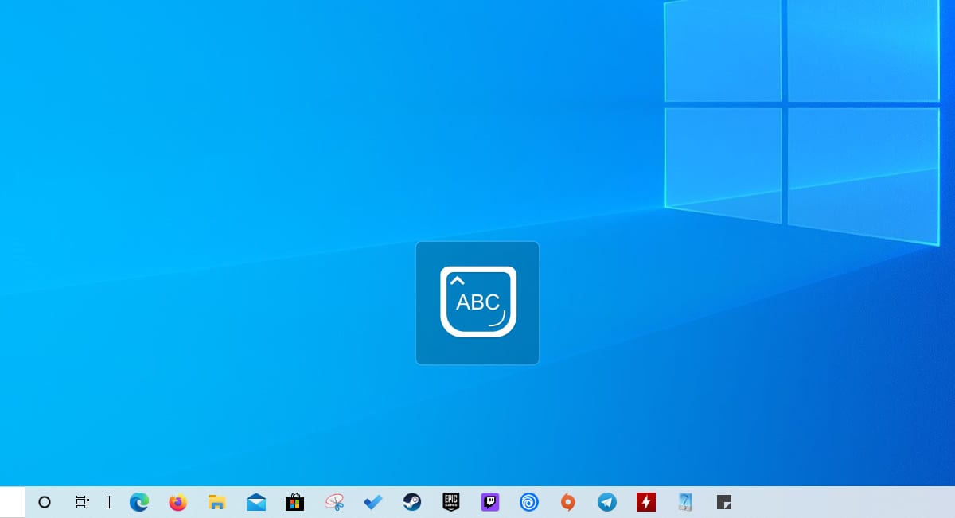This screenshot has width=955, height=518.
Task: Launch the red lightning bolt app
Action: coord(645,502)
